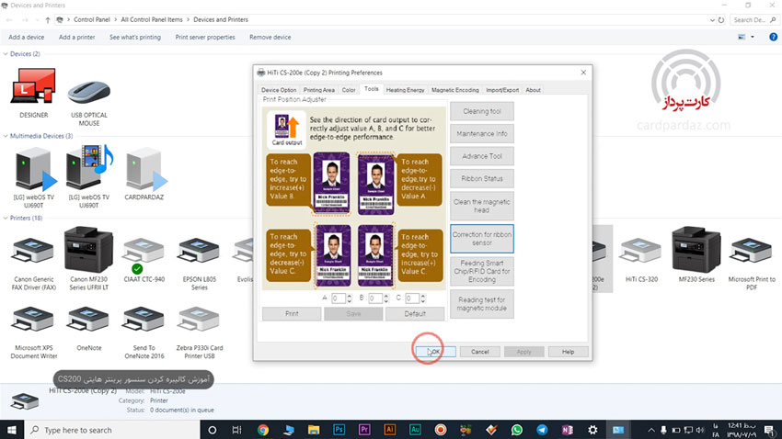Open WhatsApp from the taskbar

(517, 430)
